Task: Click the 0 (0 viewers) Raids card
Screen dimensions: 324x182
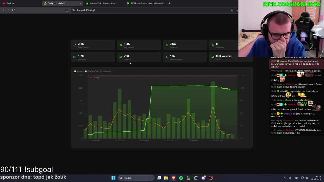Action: 231,57
